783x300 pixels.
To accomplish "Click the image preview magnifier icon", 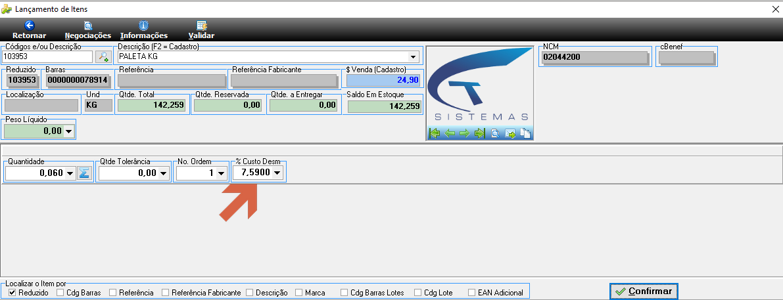I will (x=495, y=133).
